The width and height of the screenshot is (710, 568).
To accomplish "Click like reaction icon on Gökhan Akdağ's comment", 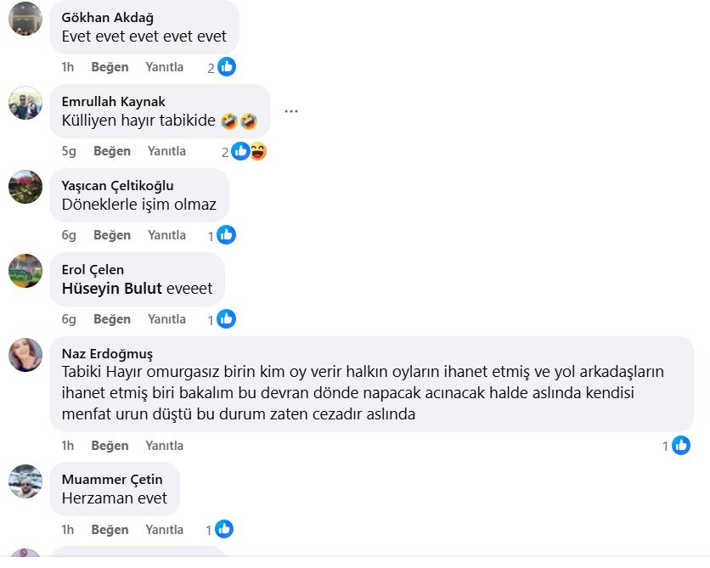I will click(227, 67).
